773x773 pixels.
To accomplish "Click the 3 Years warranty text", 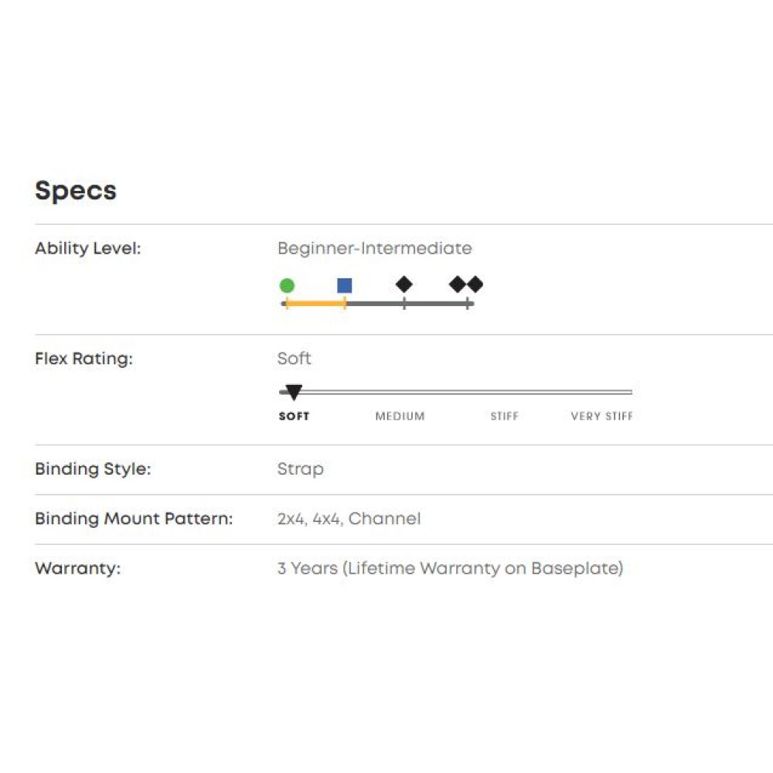I will (x=450, y=568).
